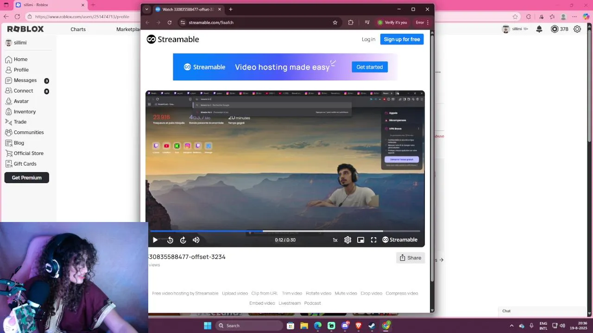Bookmark the Streamable page with star

point(335,22)
